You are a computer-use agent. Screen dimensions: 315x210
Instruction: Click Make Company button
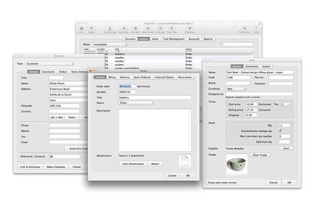[x=56, y=167]
